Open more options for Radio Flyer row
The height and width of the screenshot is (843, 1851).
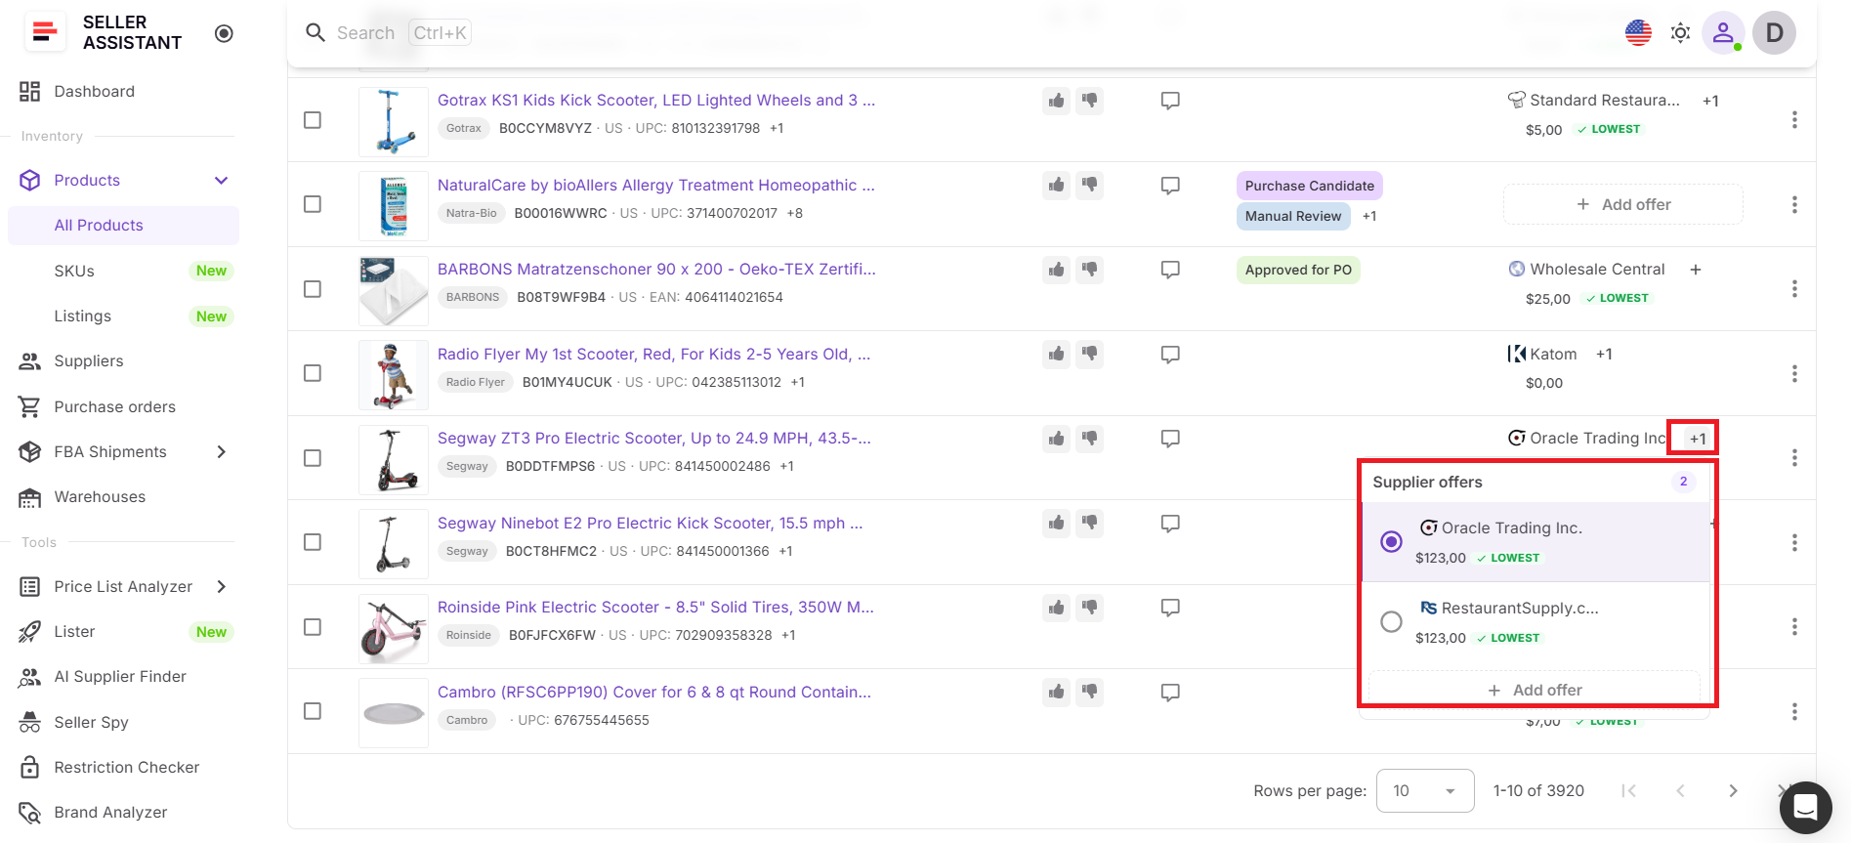pyautogui.click(x=1794, y=373)
